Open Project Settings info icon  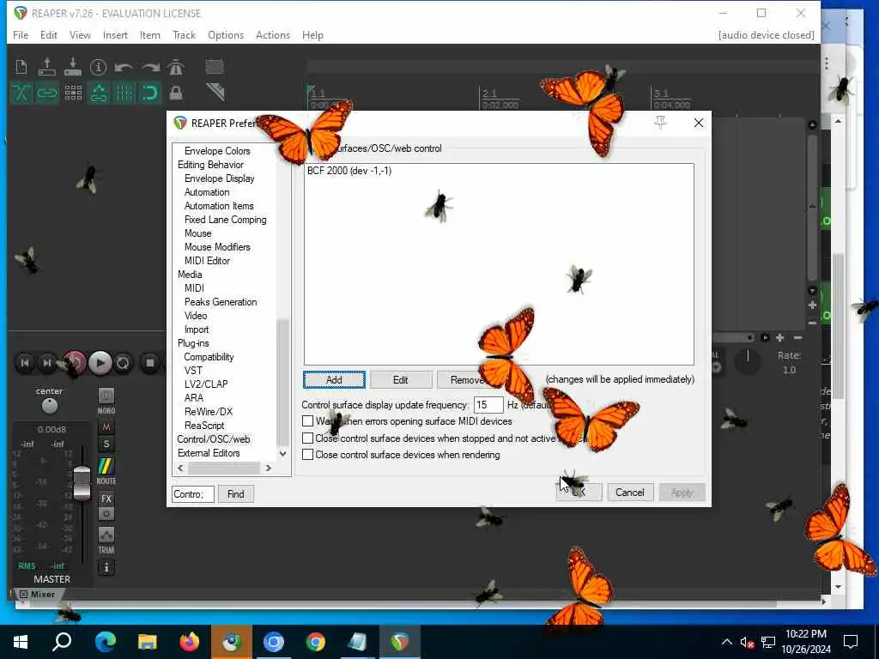(x=98, y=67)
